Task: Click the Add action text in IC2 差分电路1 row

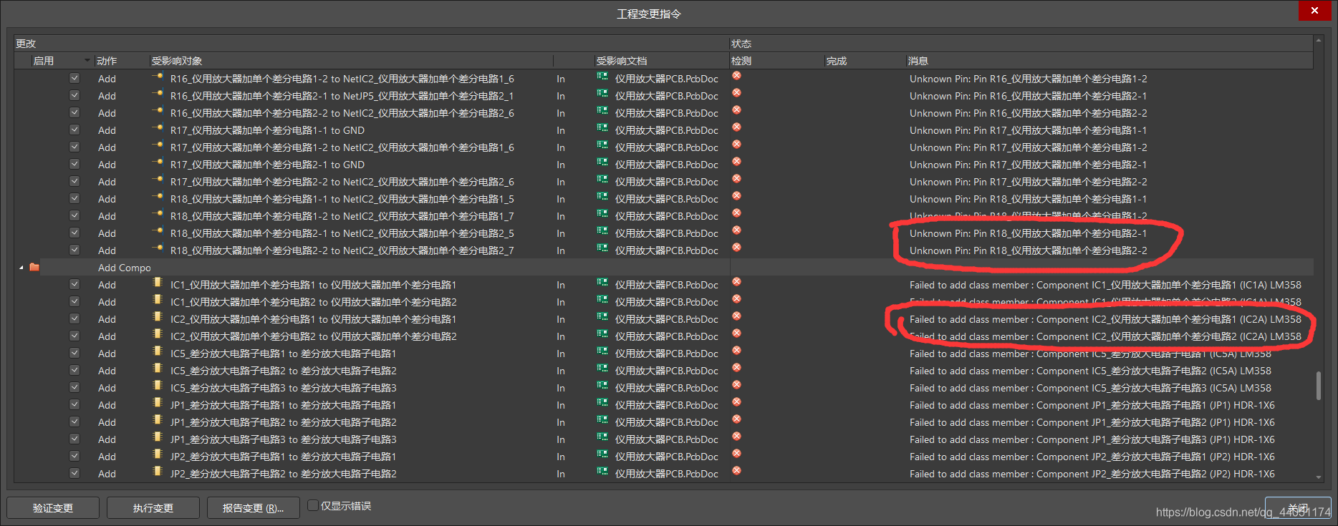Action: (x=107, y=319)
